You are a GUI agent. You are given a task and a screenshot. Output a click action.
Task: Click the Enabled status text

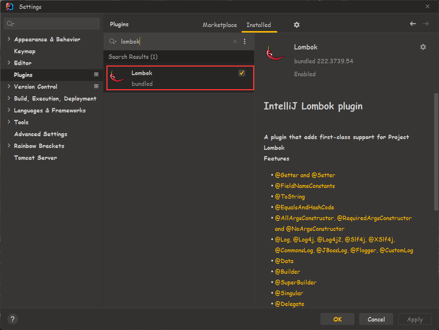304,74
